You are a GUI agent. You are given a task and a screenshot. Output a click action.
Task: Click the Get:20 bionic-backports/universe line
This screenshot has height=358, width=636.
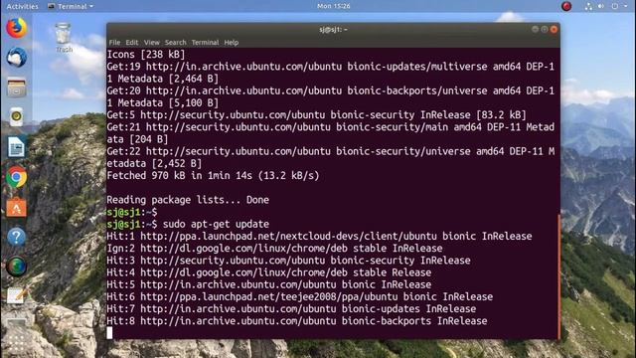(x=331, y=90)
